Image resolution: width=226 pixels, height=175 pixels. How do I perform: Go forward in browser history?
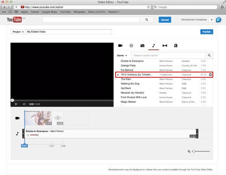(x=9, y=7)
